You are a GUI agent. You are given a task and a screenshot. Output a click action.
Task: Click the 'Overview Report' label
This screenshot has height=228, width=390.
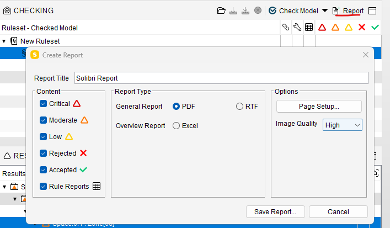tap(141, 126)
